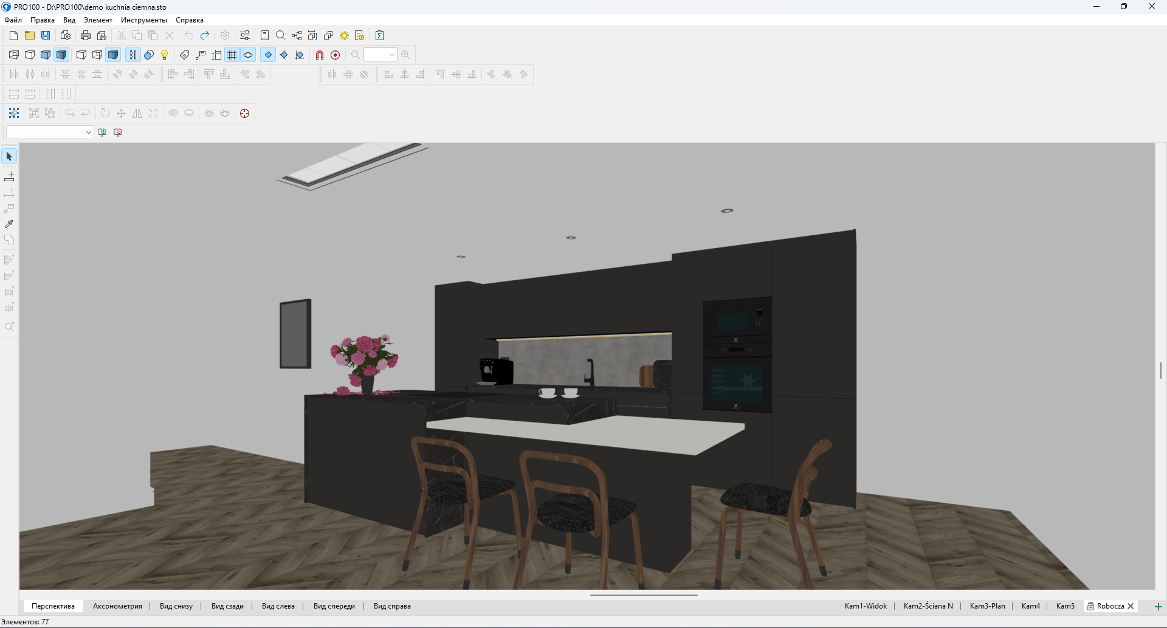
Task: Open the print icon in toolbar
Action: coord(86,35)
